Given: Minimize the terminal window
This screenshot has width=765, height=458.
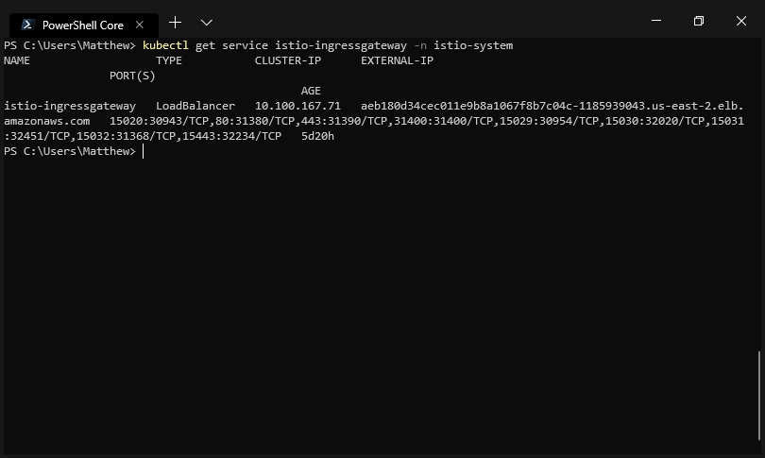Looking at the screenshot, I should pyautogui.click(x=656, y=21).
